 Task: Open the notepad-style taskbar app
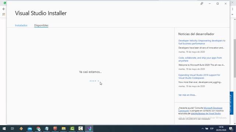click(x=47, y=129)
